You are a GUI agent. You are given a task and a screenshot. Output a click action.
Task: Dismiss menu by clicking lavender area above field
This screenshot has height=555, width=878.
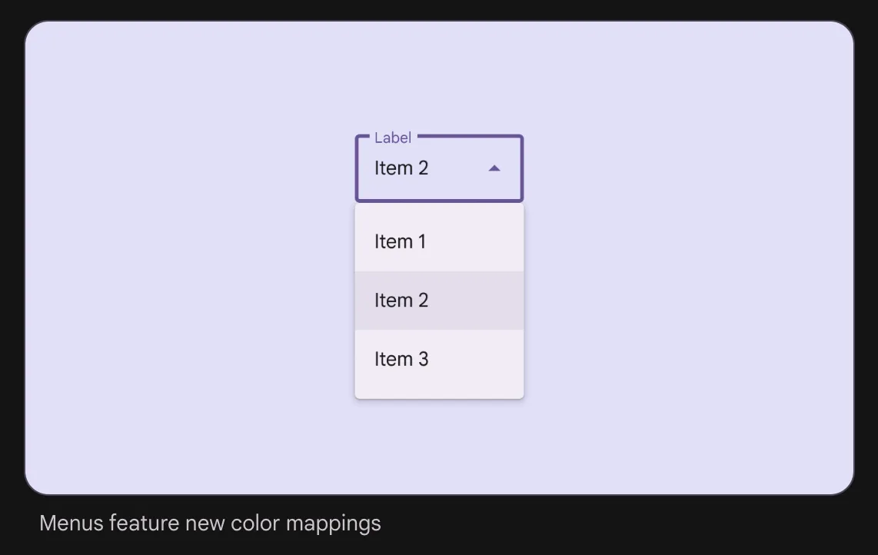pyautogui.click(x=439, y=77)
